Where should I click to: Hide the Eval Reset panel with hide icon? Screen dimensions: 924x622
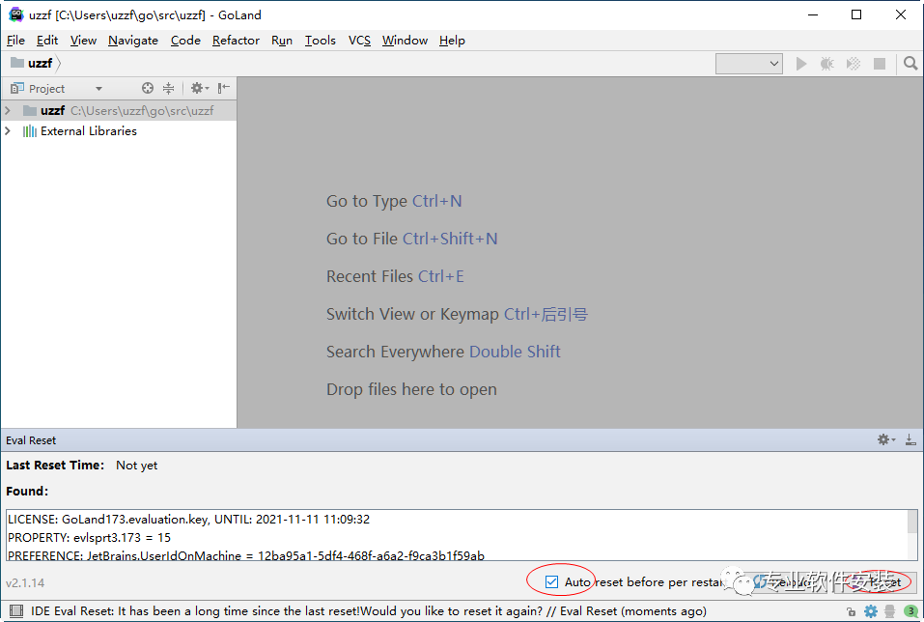tap(910, 439)
